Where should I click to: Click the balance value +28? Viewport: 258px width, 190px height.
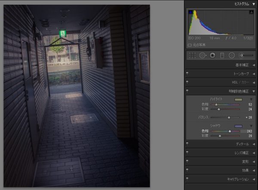tap(249, 118)
